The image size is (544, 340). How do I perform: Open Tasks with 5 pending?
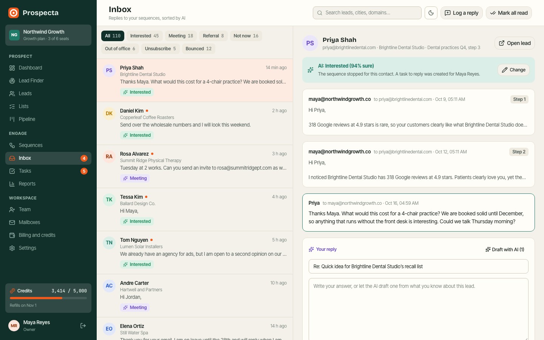click(48, 171)
